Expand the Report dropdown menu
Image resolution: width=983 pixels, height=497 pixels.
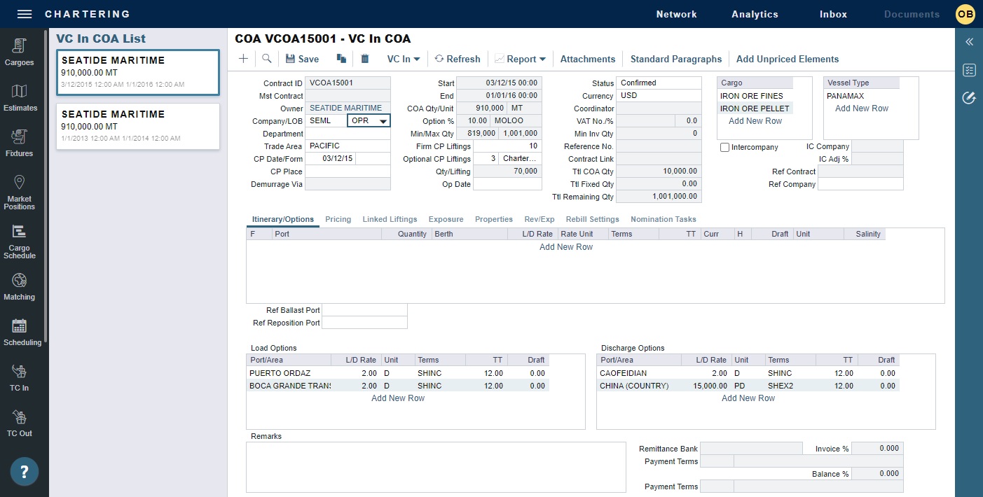point(521,59)
